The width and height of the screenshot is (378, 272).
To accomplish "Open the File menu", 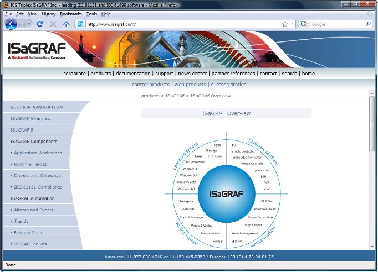I will (8, 14).
